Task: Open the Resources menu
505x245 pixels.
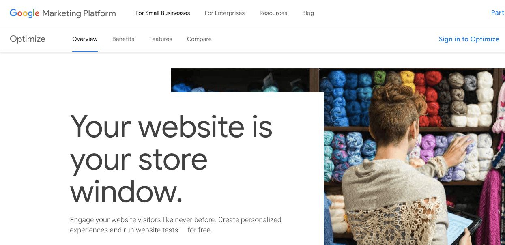Action: [273, 13]
